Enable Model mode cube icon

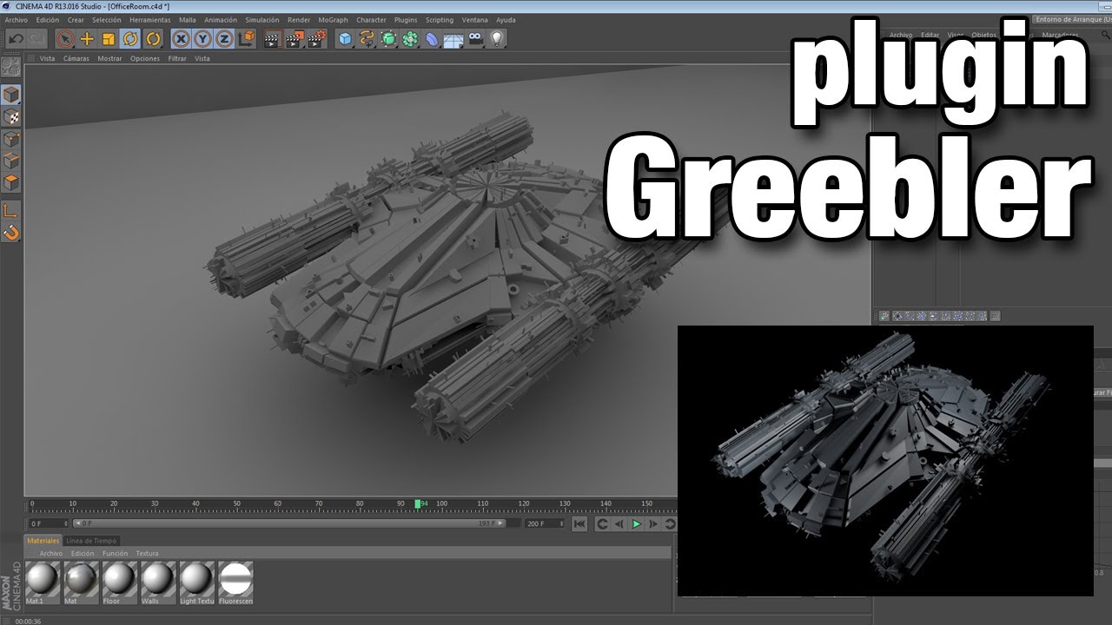(11, 95)
